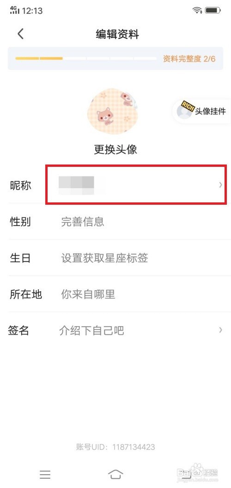Click 头像挂件 button
Screen dimensions: 231x488
pos(201,111)
